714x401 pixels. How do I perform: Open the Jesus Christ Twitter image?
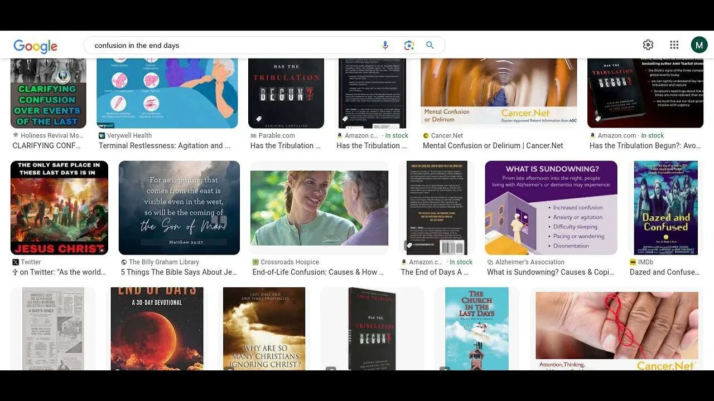(59, 208)
